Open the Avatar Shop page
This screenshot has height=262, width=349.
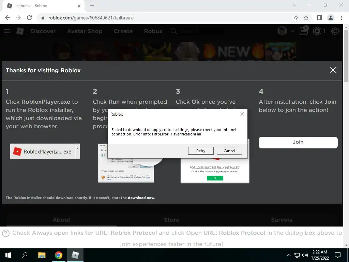click(85, 31)
